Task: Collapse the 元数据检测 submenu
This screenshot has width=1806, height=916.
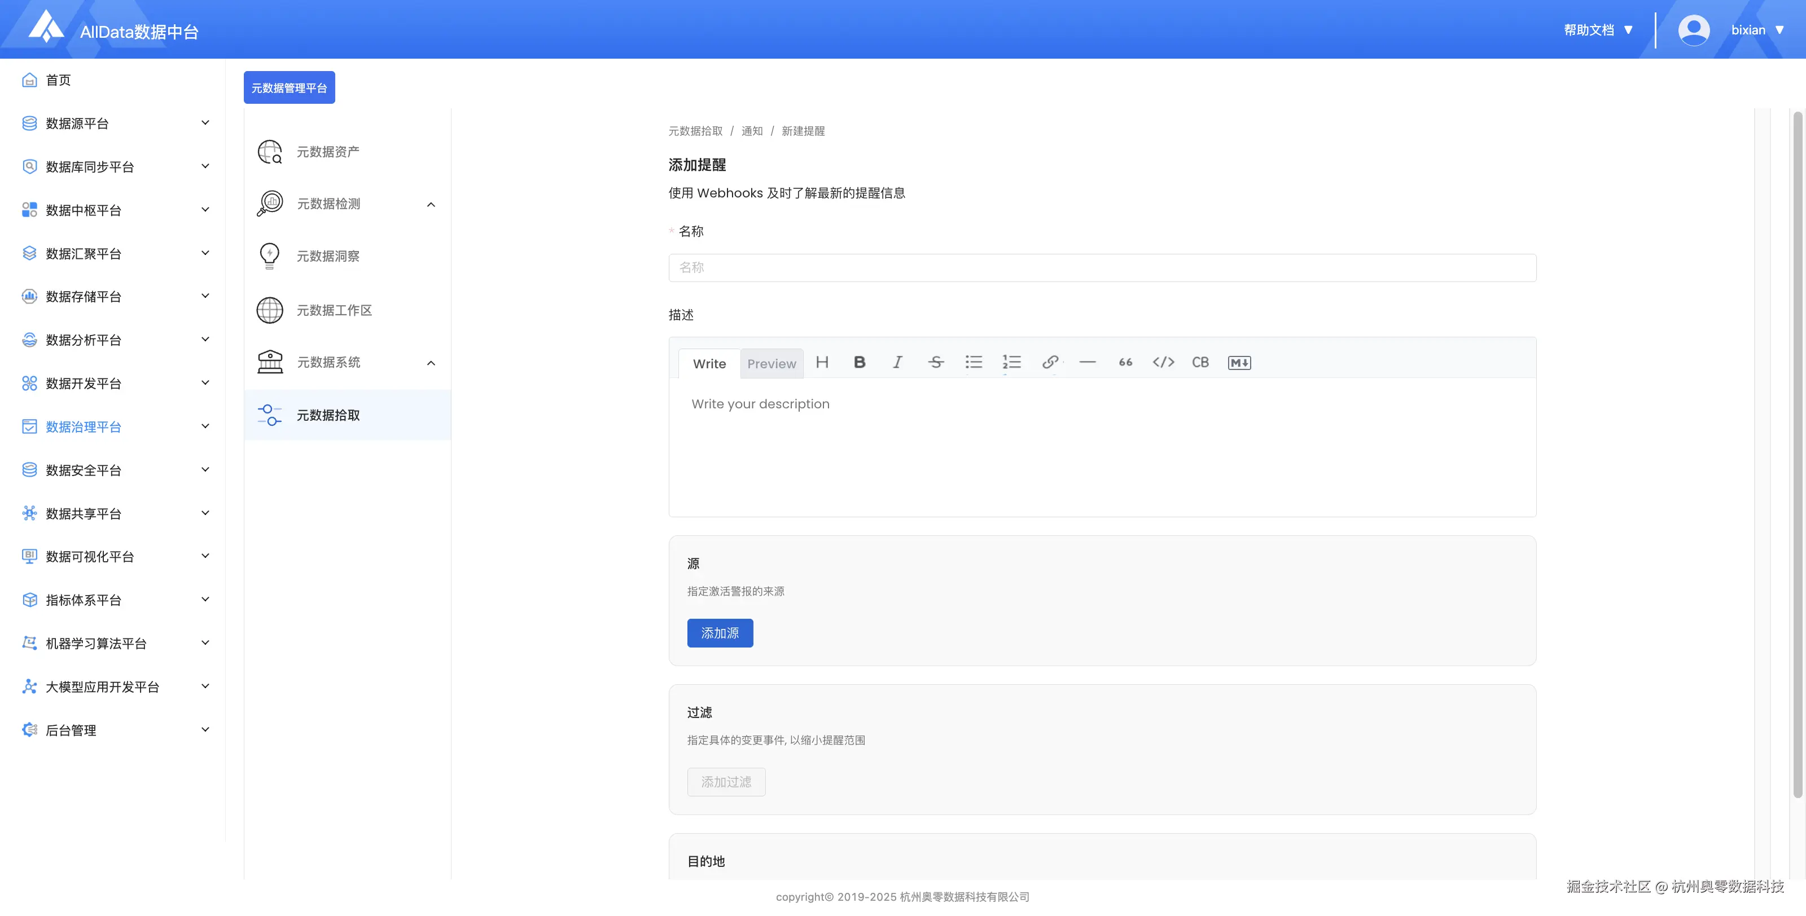Action: (431, 205)
